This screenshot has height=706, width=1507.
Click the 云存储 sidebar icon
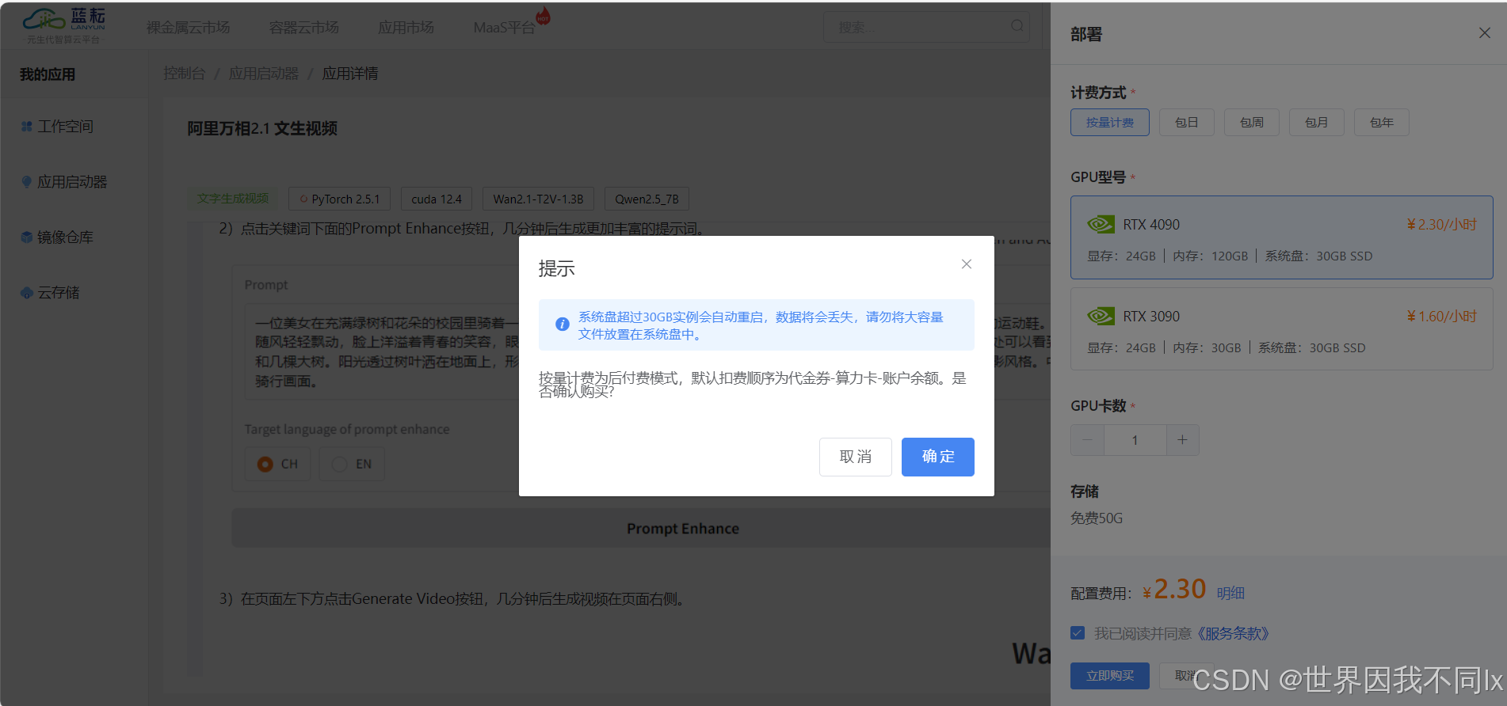[27, 293]
